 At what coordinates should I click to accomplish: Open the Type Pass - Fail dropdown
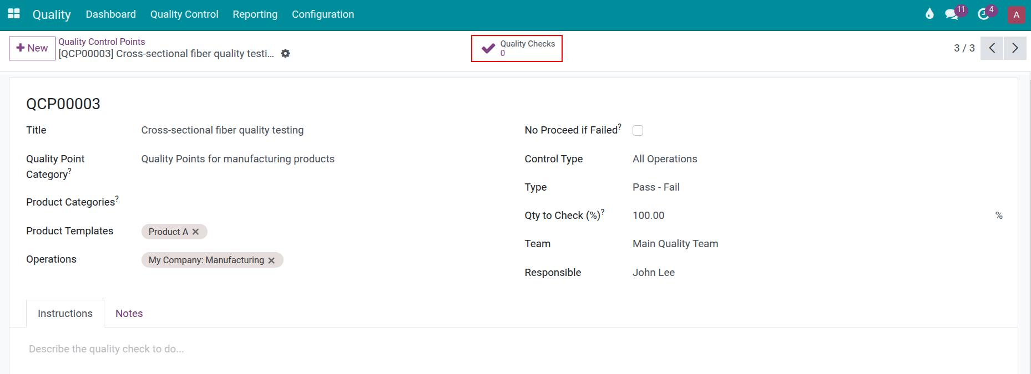tap(817, 187)
